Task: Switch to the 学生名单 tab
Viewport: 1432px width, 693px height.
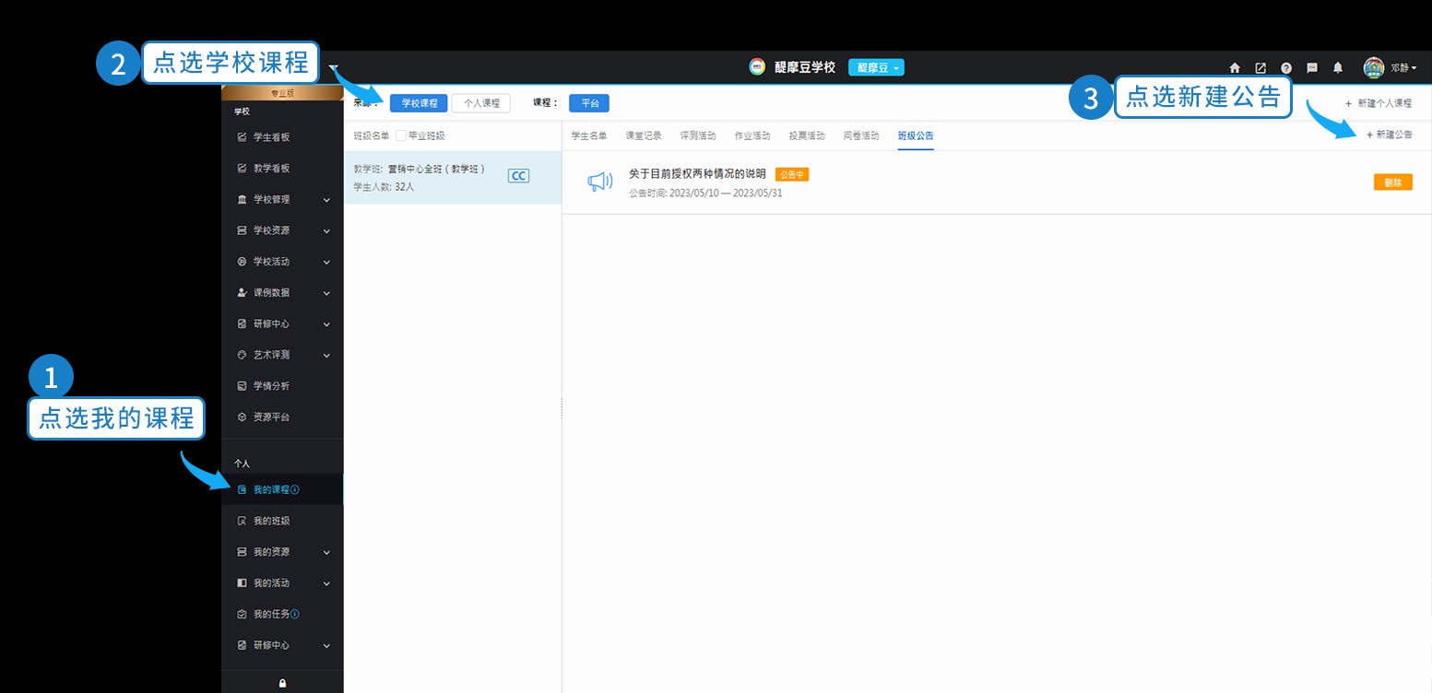Action: point(589,135)
